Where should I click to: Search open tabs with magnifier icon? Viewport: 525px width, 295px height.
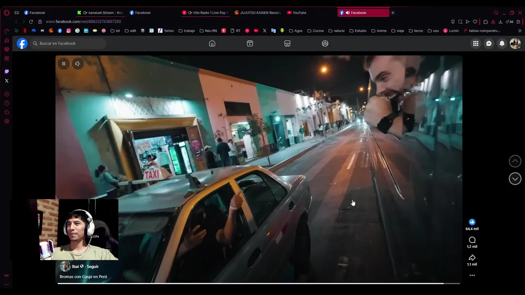pyautogui.click(x=496, y=13)
